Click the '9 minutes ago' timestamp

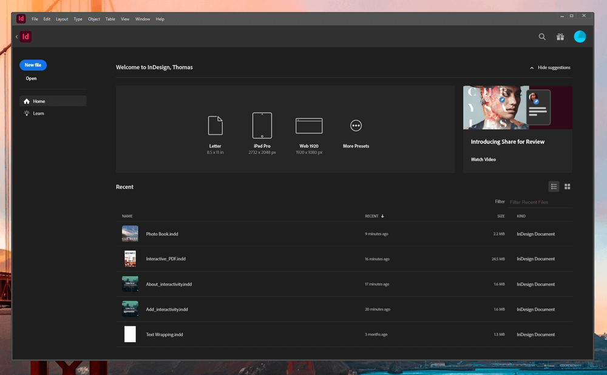click(376, 234)
